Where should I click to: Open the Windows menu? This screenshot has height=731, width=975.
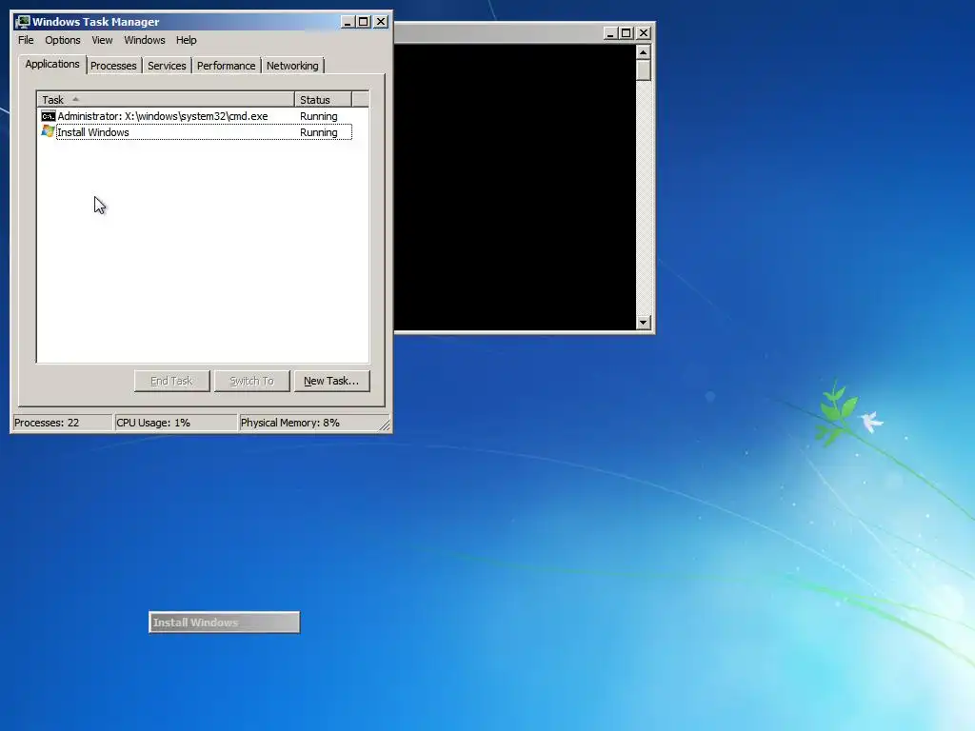(145, 40)
